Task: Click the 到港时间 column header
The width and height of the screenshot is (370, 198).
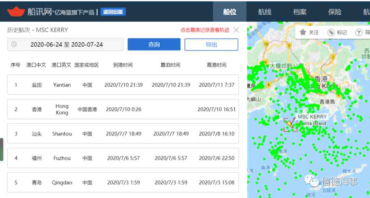Action: [x=123, y=65]
